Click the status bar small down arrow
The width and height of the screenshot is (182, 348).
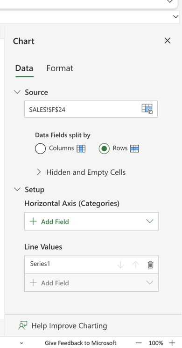21,343
